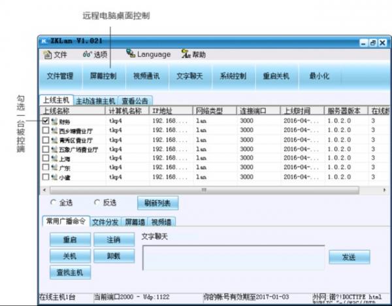Click the 刷新列表 refresh button
The height and width of the screenshot is (306, 392).
tap(157, 203)
